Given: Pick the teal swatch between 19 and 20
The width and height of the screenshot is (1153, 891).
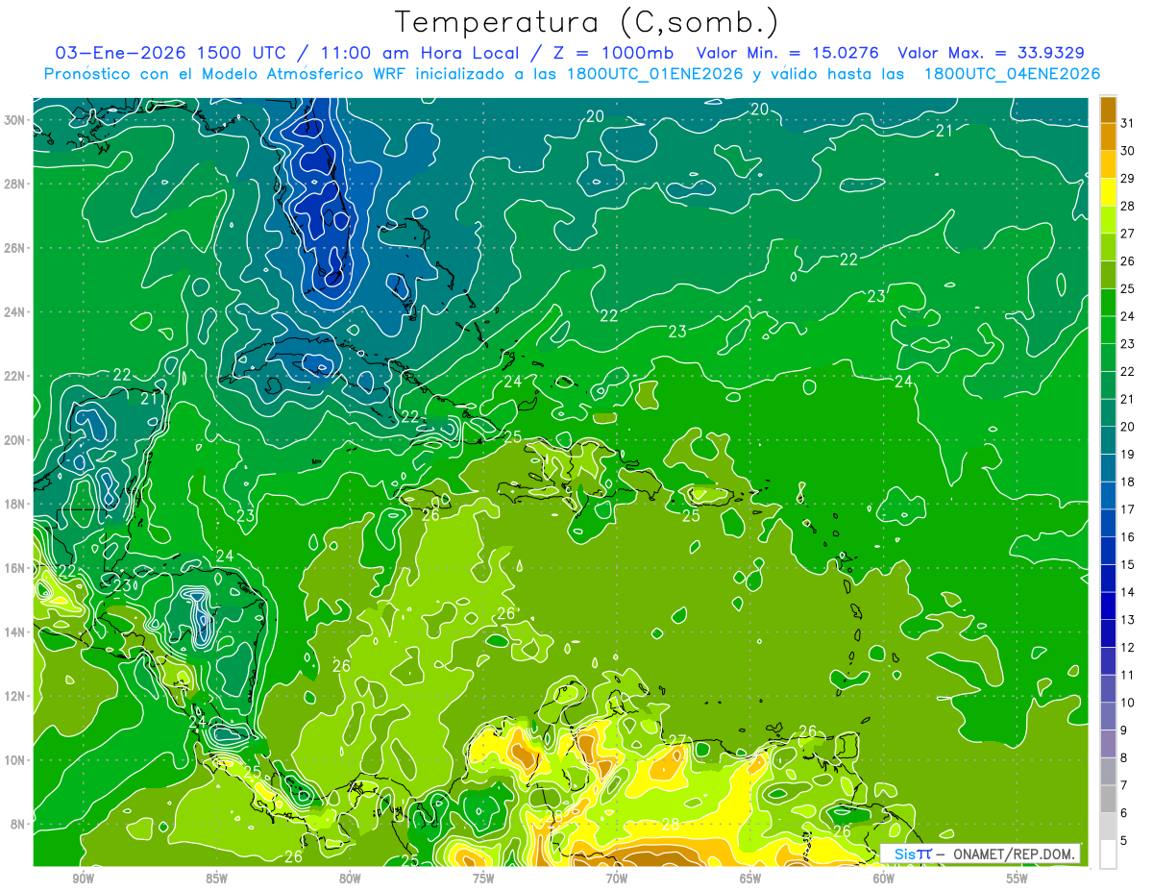Looking at the screenshot, I should click(x=1108, y=440).
